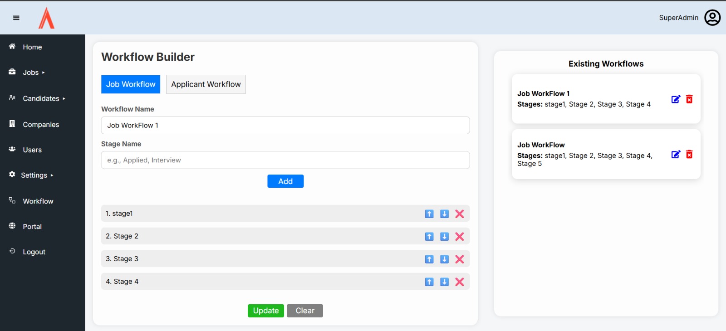The height and width of the screenshot is (331, 726).
Task: Move Stage 2 up with arrow icon
Action: pyautogui.click(x=429, y=237)
